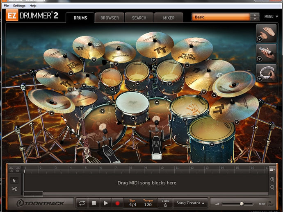Click bar 5 on the timeline ruler
This screenshot has height=212, width=283.
[x=86, y=168]
